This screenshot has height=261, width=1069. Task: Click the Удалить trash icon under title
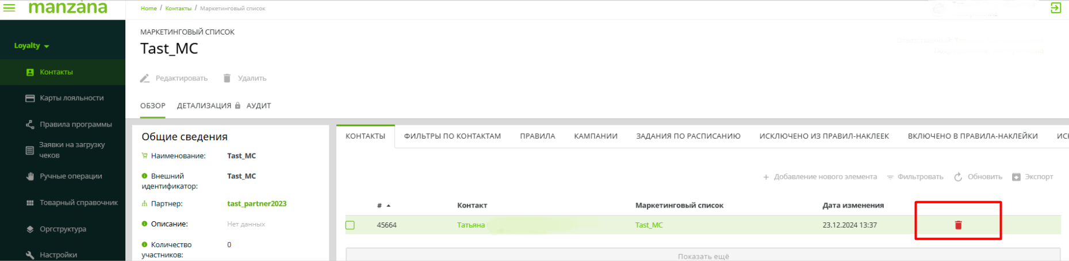[227, 78]
